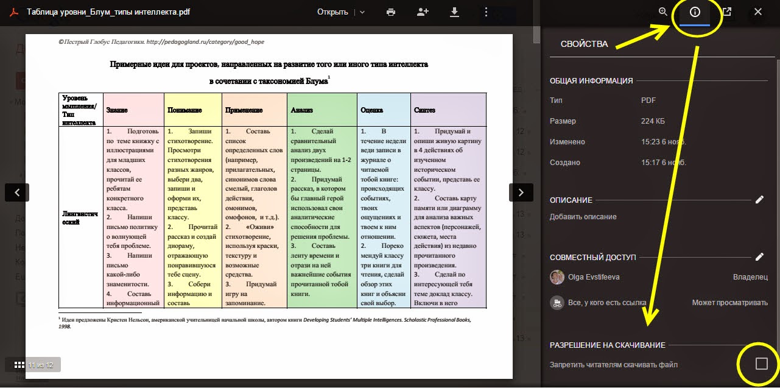
Task: Click created time 15:17 6 нояб.
Action: (x=664, y=163)
